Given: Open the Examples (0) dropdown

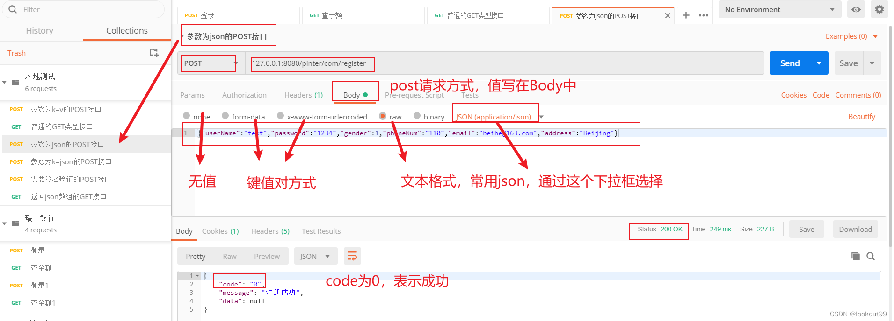Looking at the screenshot, I should click(851, 36).
